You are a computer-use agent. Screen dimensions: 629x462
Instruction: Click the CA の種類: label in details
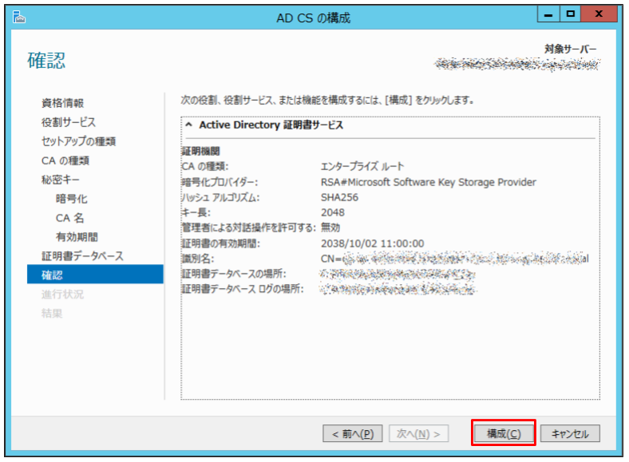tap(205, 167)
